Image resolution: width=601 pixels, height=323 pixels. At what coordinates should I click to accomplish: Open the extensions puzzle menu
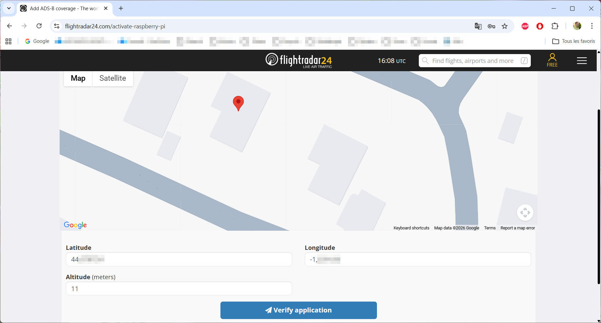click(555, 26)
